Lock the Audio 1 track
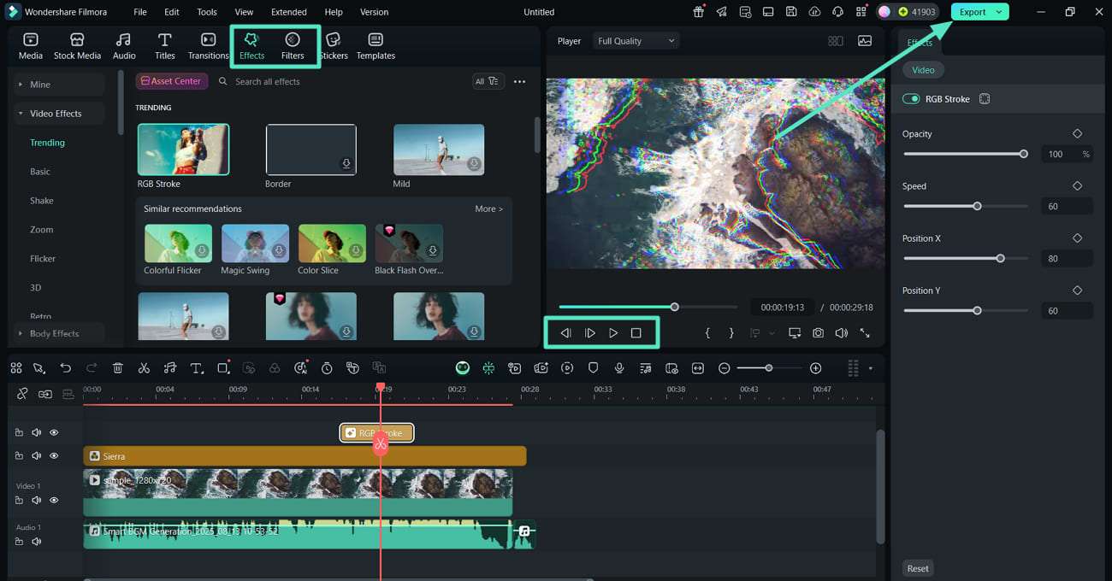The width and height of the screenshot is (1112, 581). pos(19,542)
